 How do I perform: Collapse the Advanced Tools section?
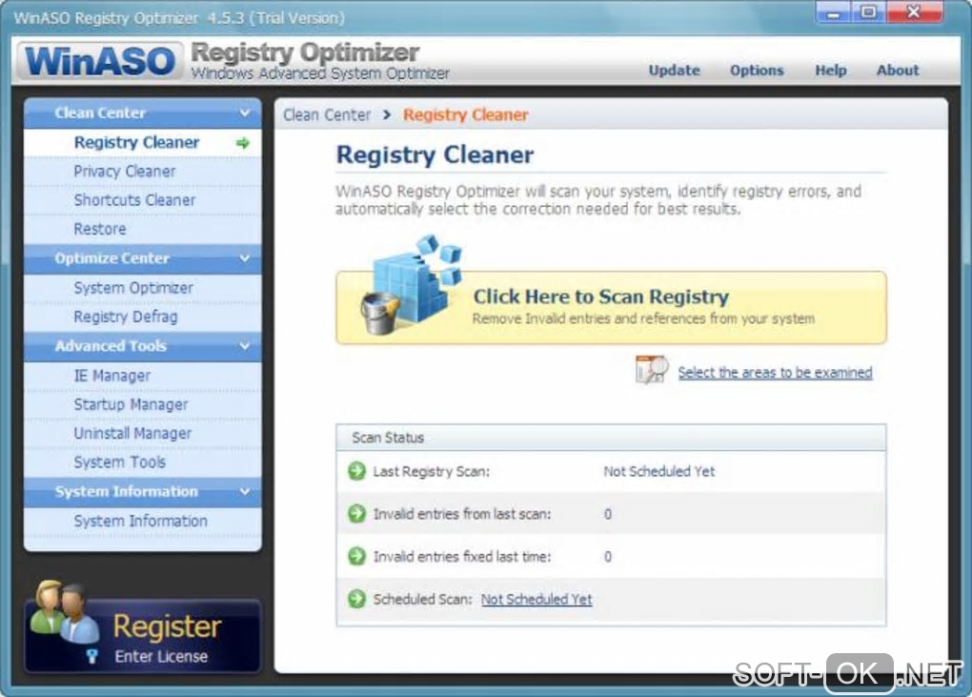coord(245,345)
